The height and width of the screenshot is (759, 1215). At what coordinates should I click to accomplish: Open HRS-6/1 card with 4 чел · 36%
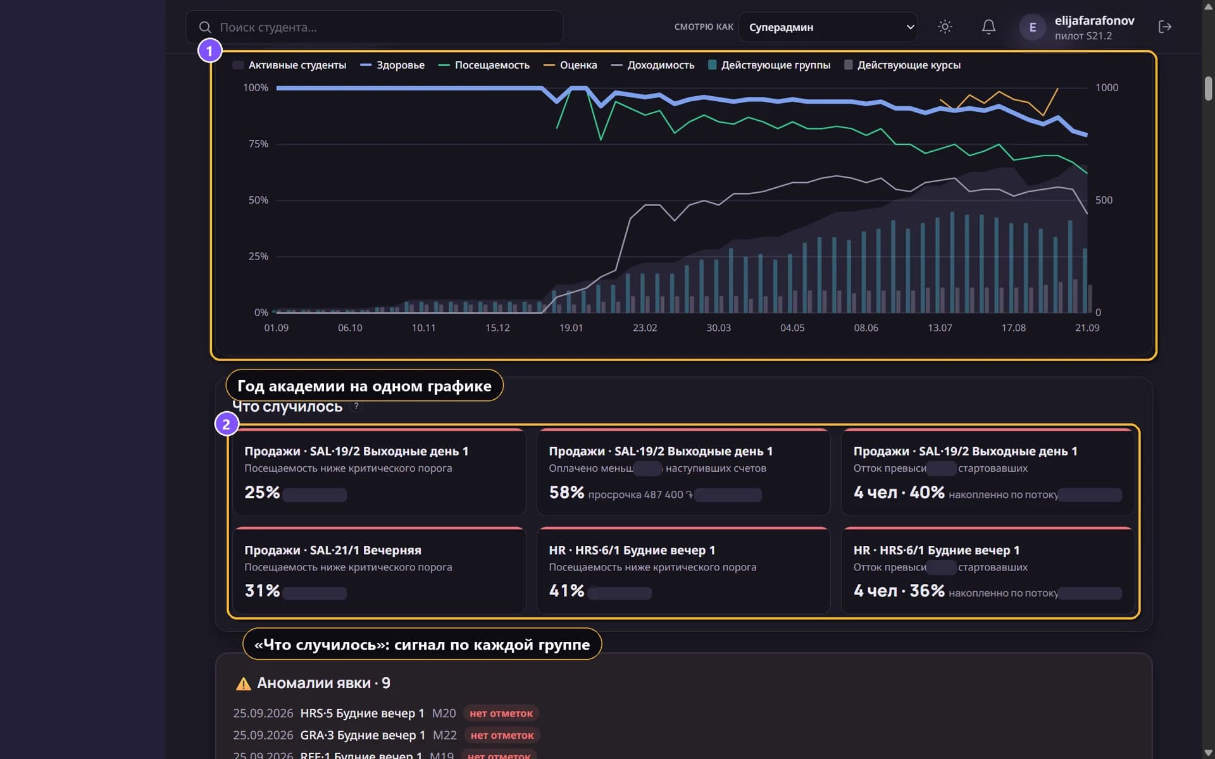[988, 571]
